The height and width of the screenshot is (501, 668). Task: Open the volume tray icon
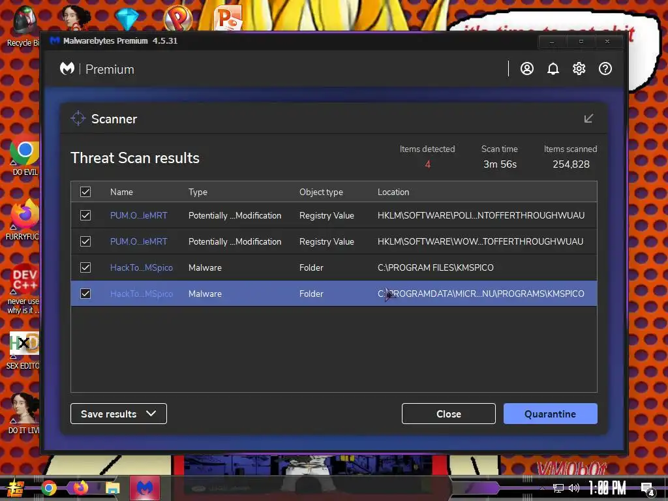pos(574,488)
